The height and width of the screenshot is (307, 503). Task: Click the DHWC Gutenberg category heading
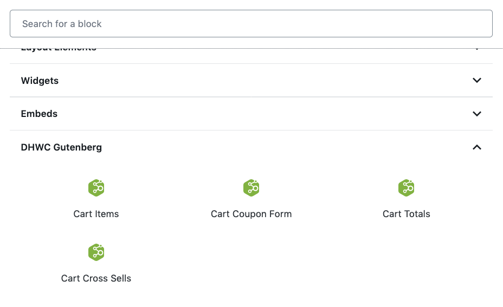61,147
